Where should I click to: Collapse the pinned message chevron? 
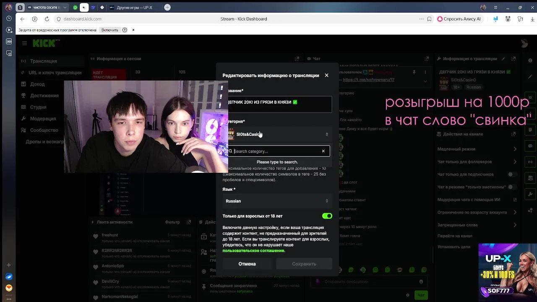click(x=425, y=81)
